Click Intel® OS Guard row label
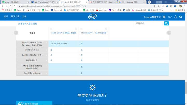The height and width of the screenshot is (105, 187). point(32,50)
